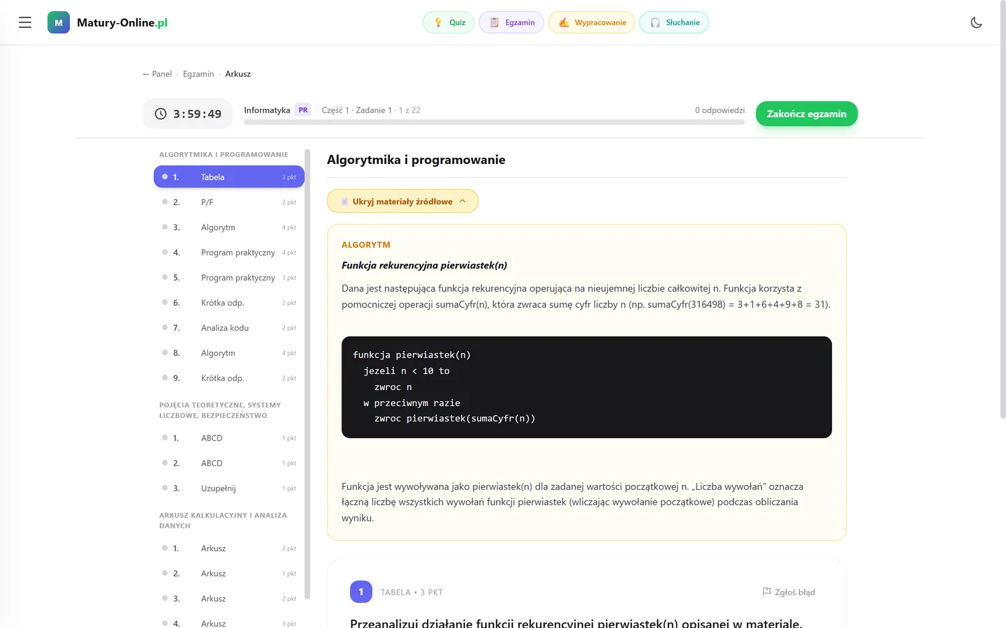The height and width of the screenshot is (628, 1006).
Task: Collapse source materials with Ukryj materiały źródłowe
Action: pos(402,201)
